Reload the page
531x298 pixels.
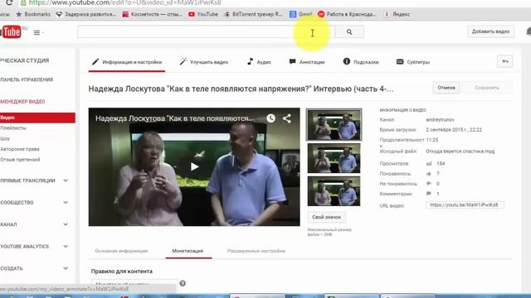(9, 2)
